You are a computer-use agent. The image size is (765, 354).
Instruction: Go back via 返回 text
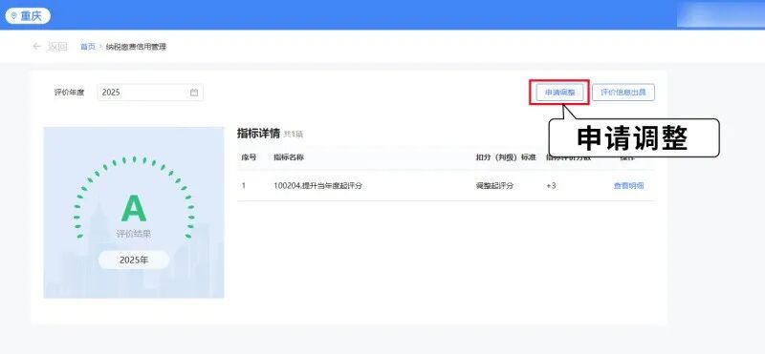pos(57,47)
